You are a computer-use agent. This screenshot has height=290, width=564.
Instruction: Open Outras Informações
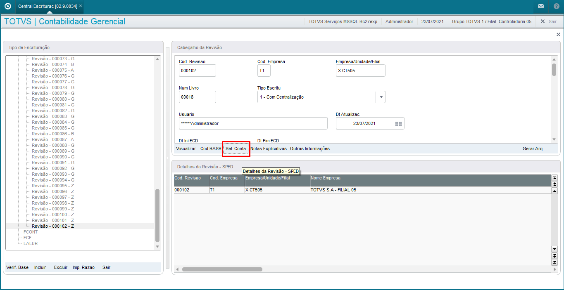coord(310,149)
